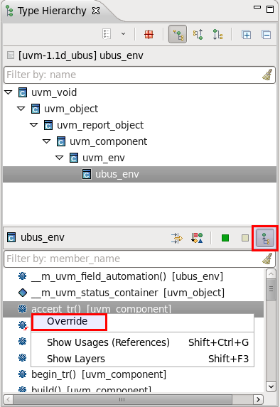Select uvm_object class in hierarchy
Image resolution: width=280 pixels, height=407 pixels.
point(71,109)
